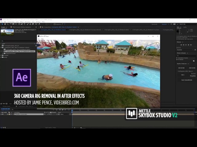
Task: Open Help menu in GoPro VR Player
Action: 42,39
